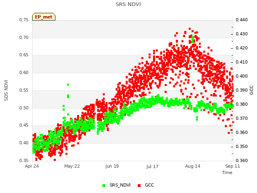This screenshot has height=193, width=257.
Task: Click the highest green outlier point near May 22
Action: (x=68, y=85)
